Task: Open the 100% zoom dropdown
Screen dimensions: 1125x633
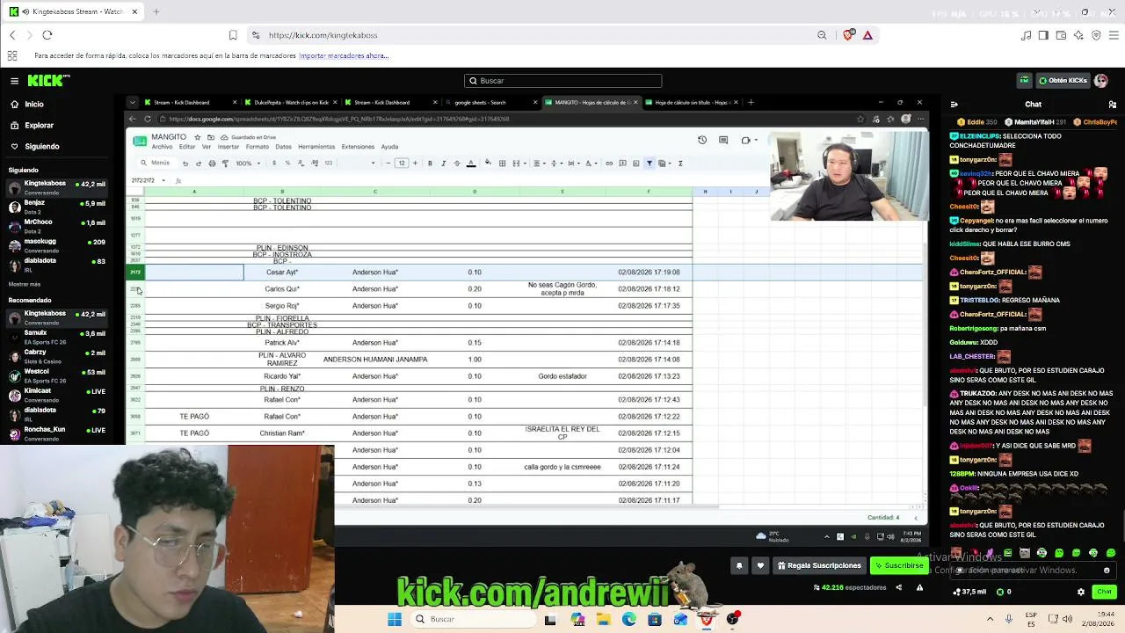Action: point(246,164)
